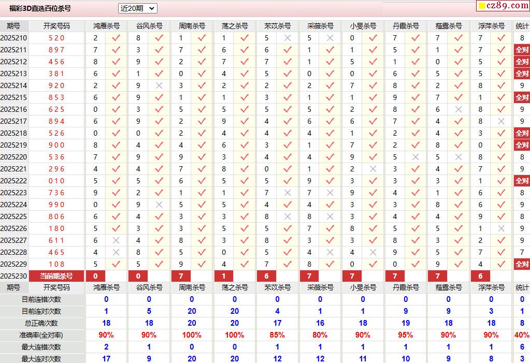
Task: Select the red check in 荡之杀号 column, row 2025219
Action: point(245,145)
